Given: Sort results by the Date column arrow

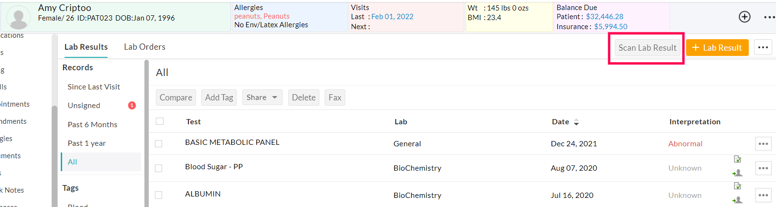Looking at the screenshot, I should click(576, 122).
